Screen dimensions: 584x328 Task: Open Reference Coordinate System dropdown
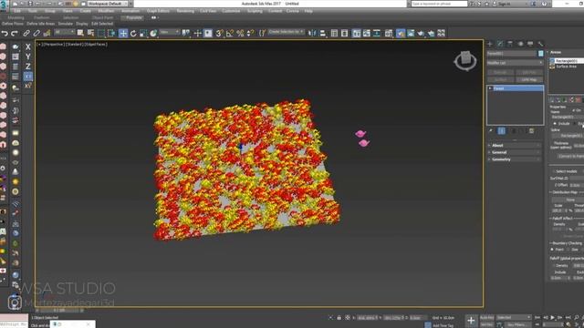coord(170,33)
